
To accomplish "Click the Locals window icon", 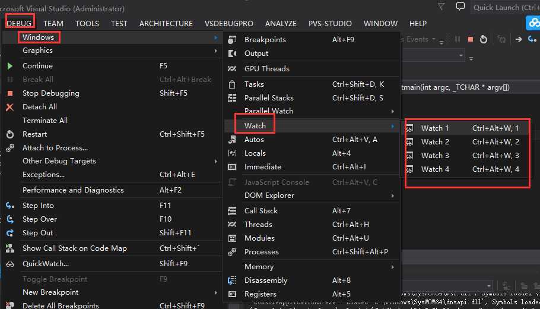I will click(x=232, y=153).
